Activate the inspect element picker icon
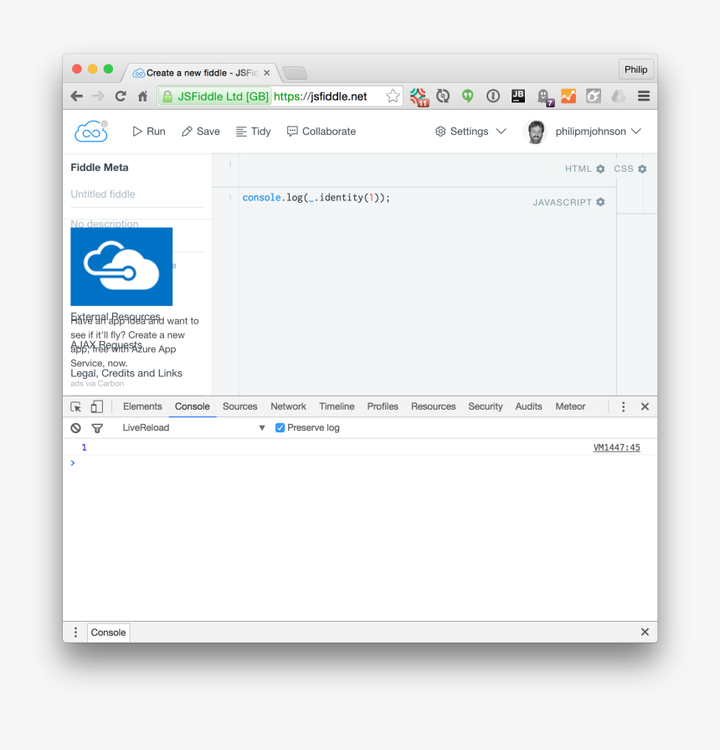 tap(75, 407)
